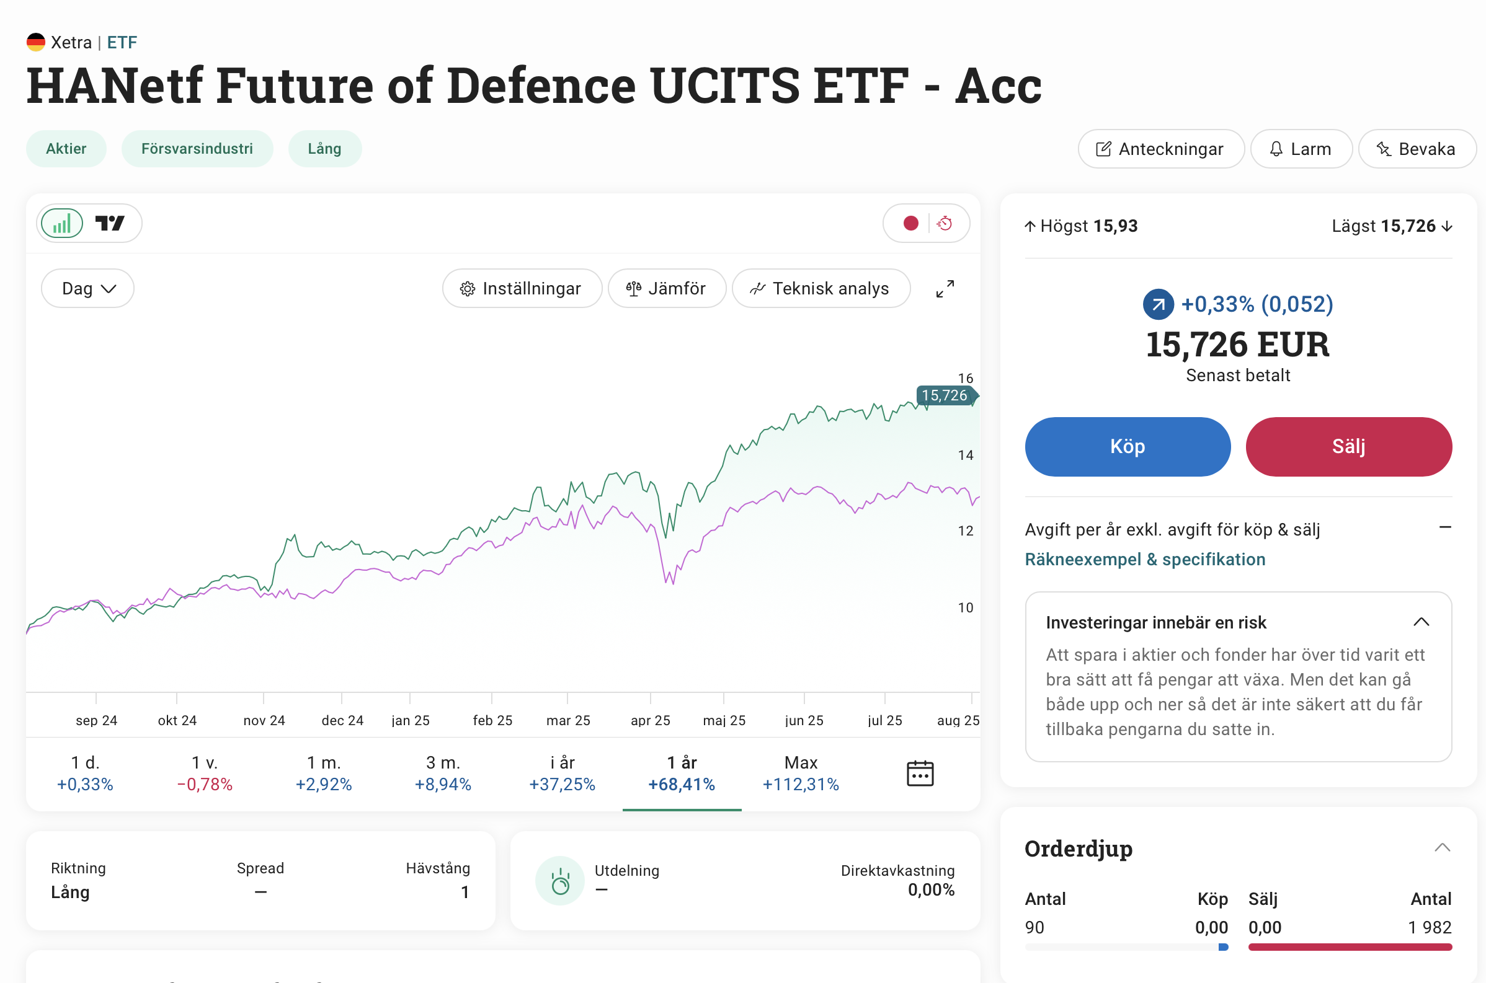Open the custom date range calendar

(920, 773)
